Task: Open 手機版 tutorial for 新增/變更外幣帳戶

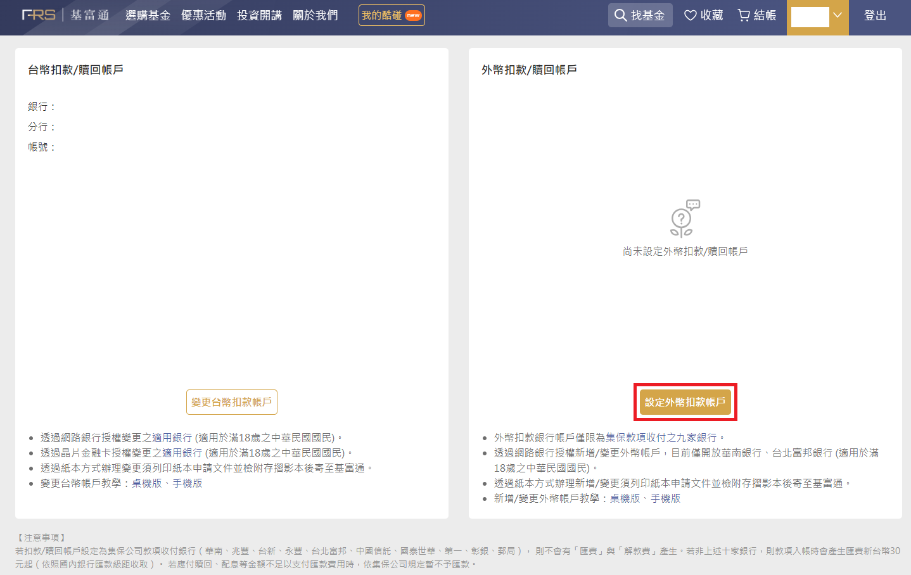Action: (666, 498)
